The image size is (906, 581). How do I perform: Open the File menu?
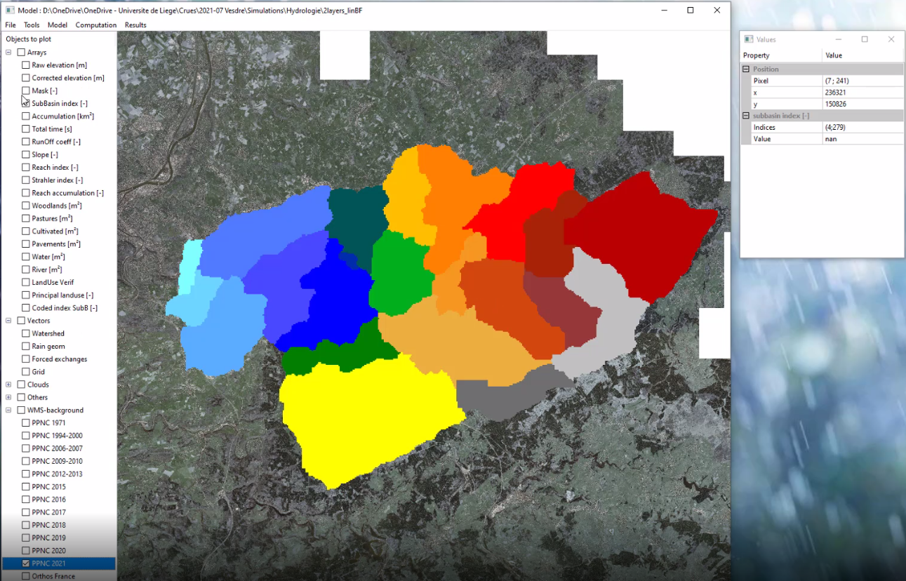tap(11, 25)
